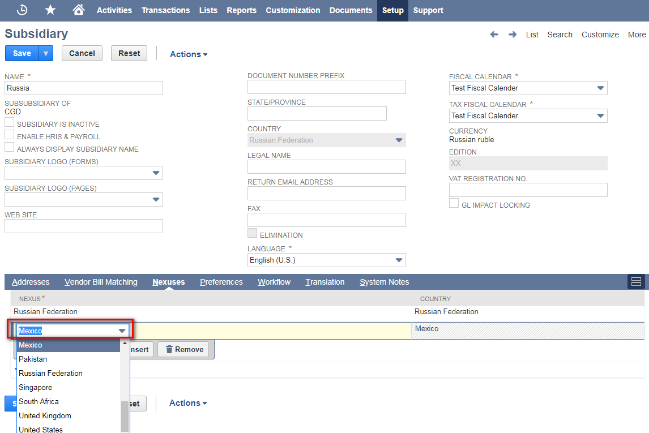Image resolution: width=649 pixels, height=433 pixels.
Task: Click the forward navigation arrow
Action: (x=513, y=35)
